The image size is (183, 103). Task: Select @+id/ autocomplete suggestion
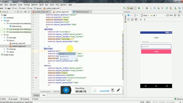coord(67,54)
